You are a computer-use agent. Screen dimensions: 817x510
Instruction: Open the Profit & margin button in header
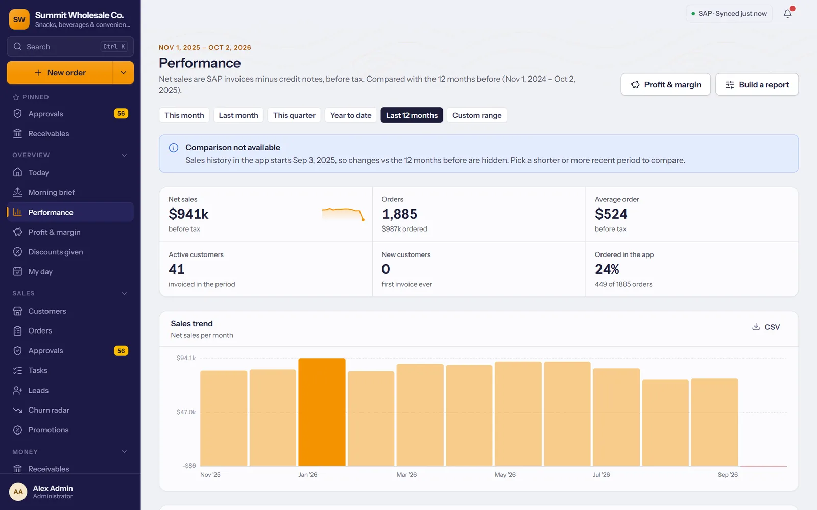click(x=665, y=85)
